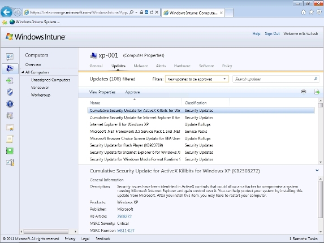Open the Licenses certificate icon in sidebar
Screen dimensions: 324x243
pos(10,128)
